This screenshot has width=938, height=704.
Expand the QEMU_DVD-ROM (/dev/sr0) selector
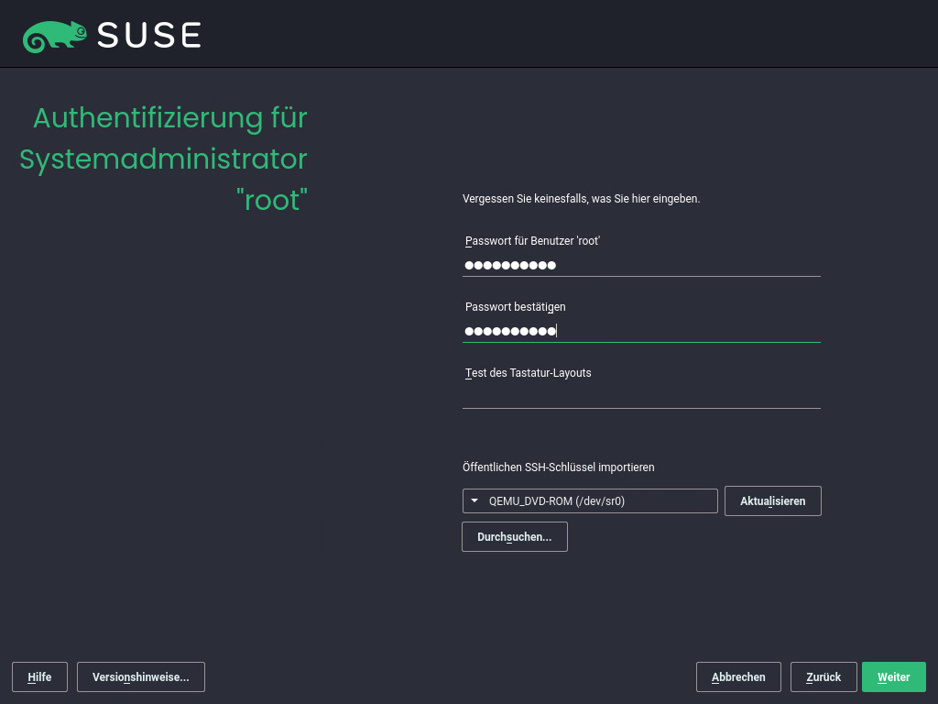590,500
